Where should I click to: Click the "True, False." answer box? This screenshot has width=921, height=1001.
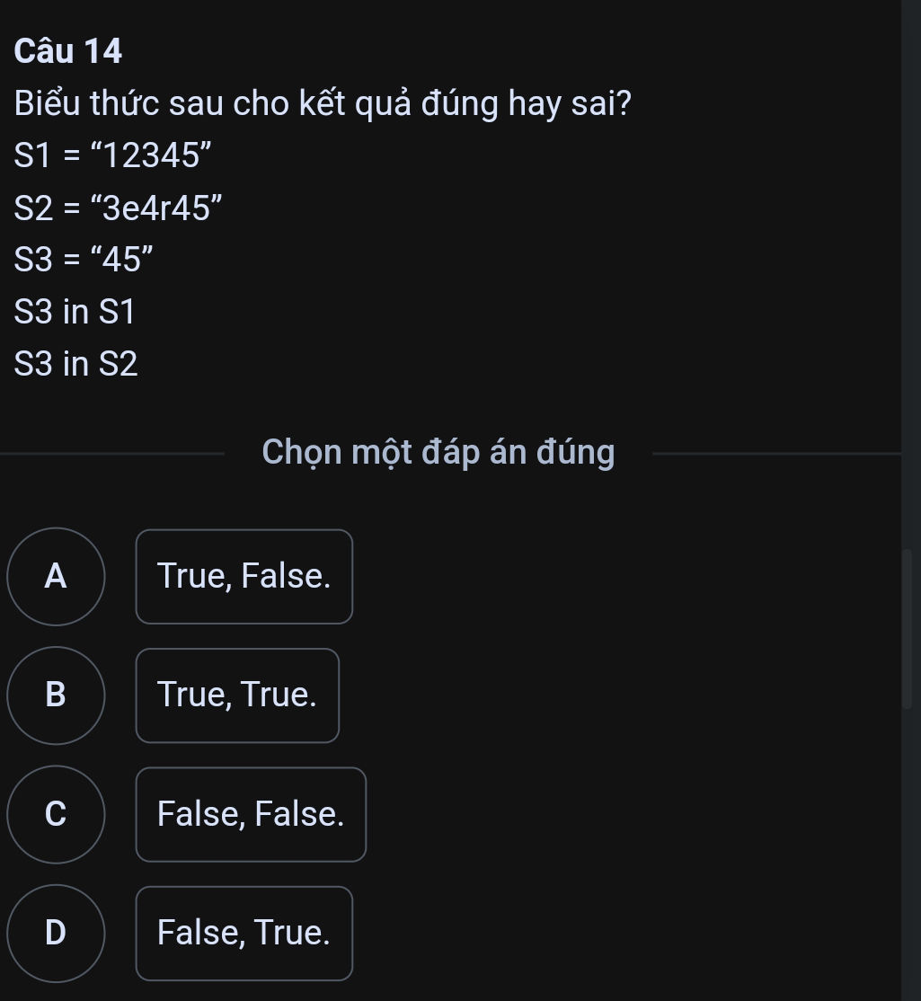point(244,577)
